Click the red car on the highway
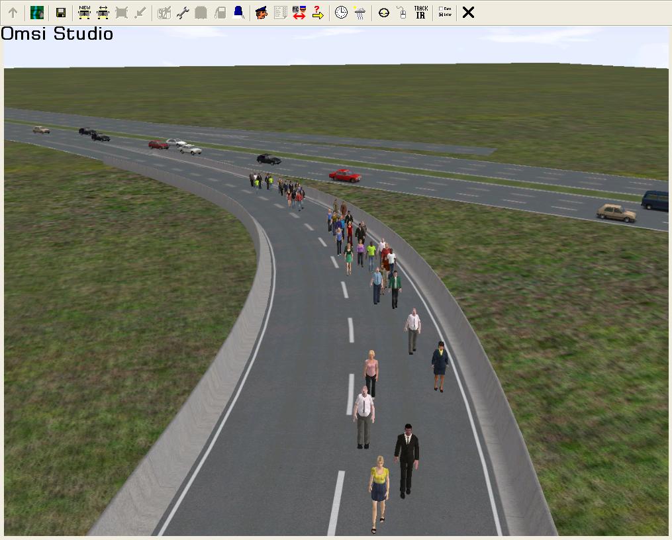The image size is (672, 540). click(345, 175)
